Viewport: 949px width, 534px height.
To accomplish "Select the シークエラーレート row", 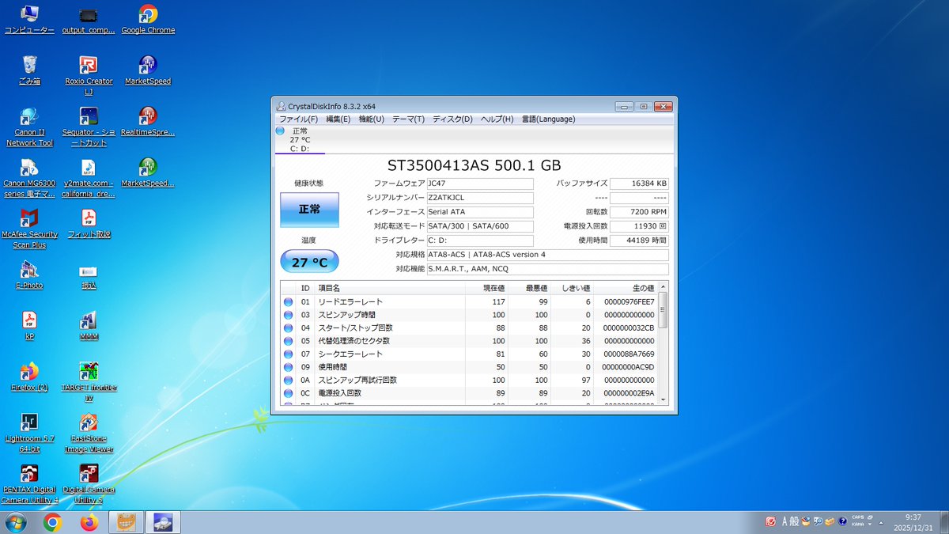I will (470, 354).
